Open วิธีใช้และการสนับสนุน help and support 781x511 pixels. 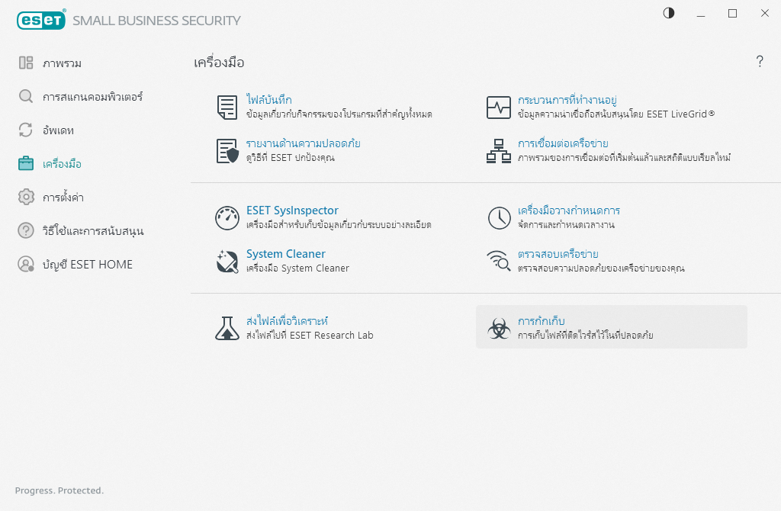tap(93, 231)
